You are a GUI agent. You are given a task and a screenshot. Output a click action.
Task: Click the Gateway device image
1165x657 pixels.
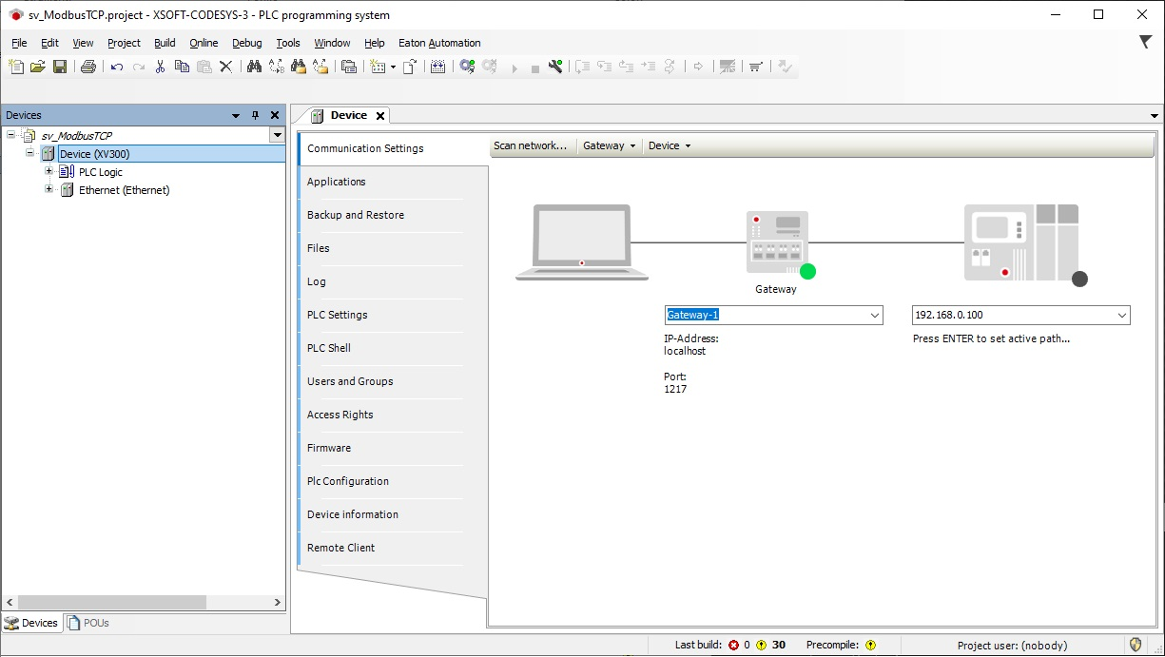(778, 243)
